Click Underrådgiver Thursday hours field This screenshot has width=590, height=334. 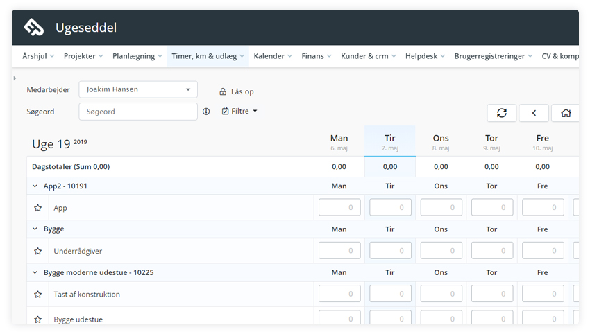tap(492, 251)
